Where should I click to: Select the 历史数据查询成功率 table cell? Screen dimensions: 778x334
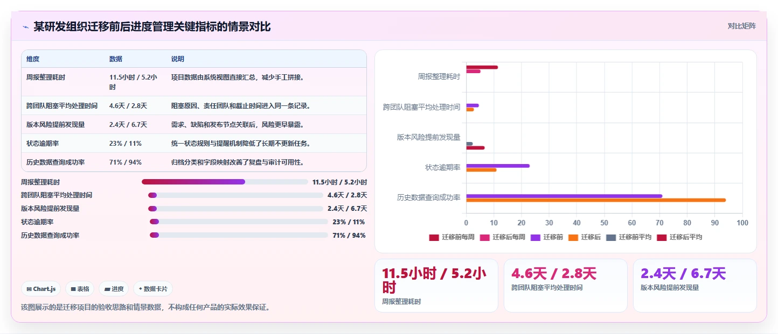(63, 162)
